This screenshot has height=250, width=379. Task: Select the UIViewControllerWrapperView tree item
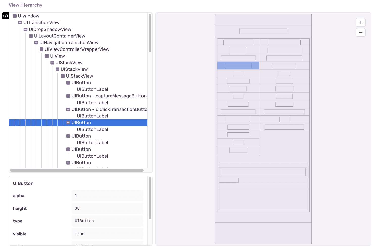click(77, 49)
